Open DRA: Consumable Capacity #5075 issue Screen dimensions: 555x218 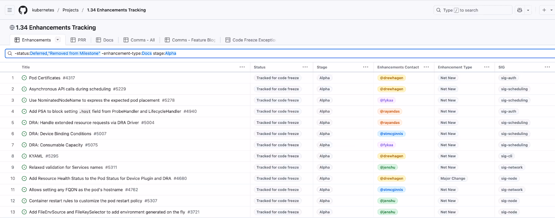click(x=63, y=145)
